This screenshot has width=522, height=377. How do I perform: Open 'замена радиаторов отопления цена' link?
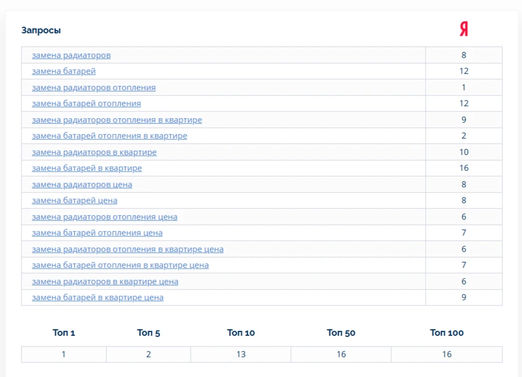pos(105,217)
